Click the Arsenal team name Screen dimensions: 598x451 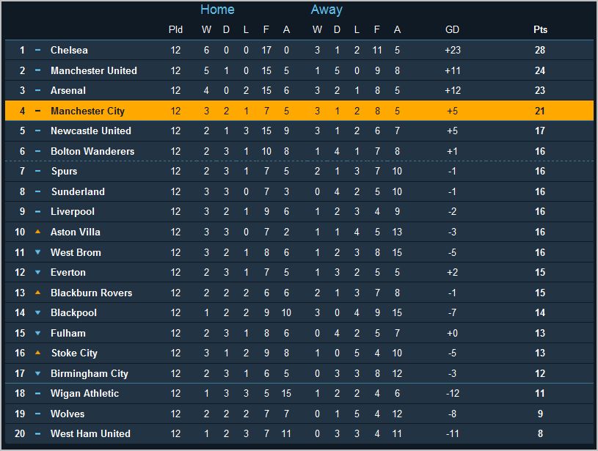pos(68,91)
